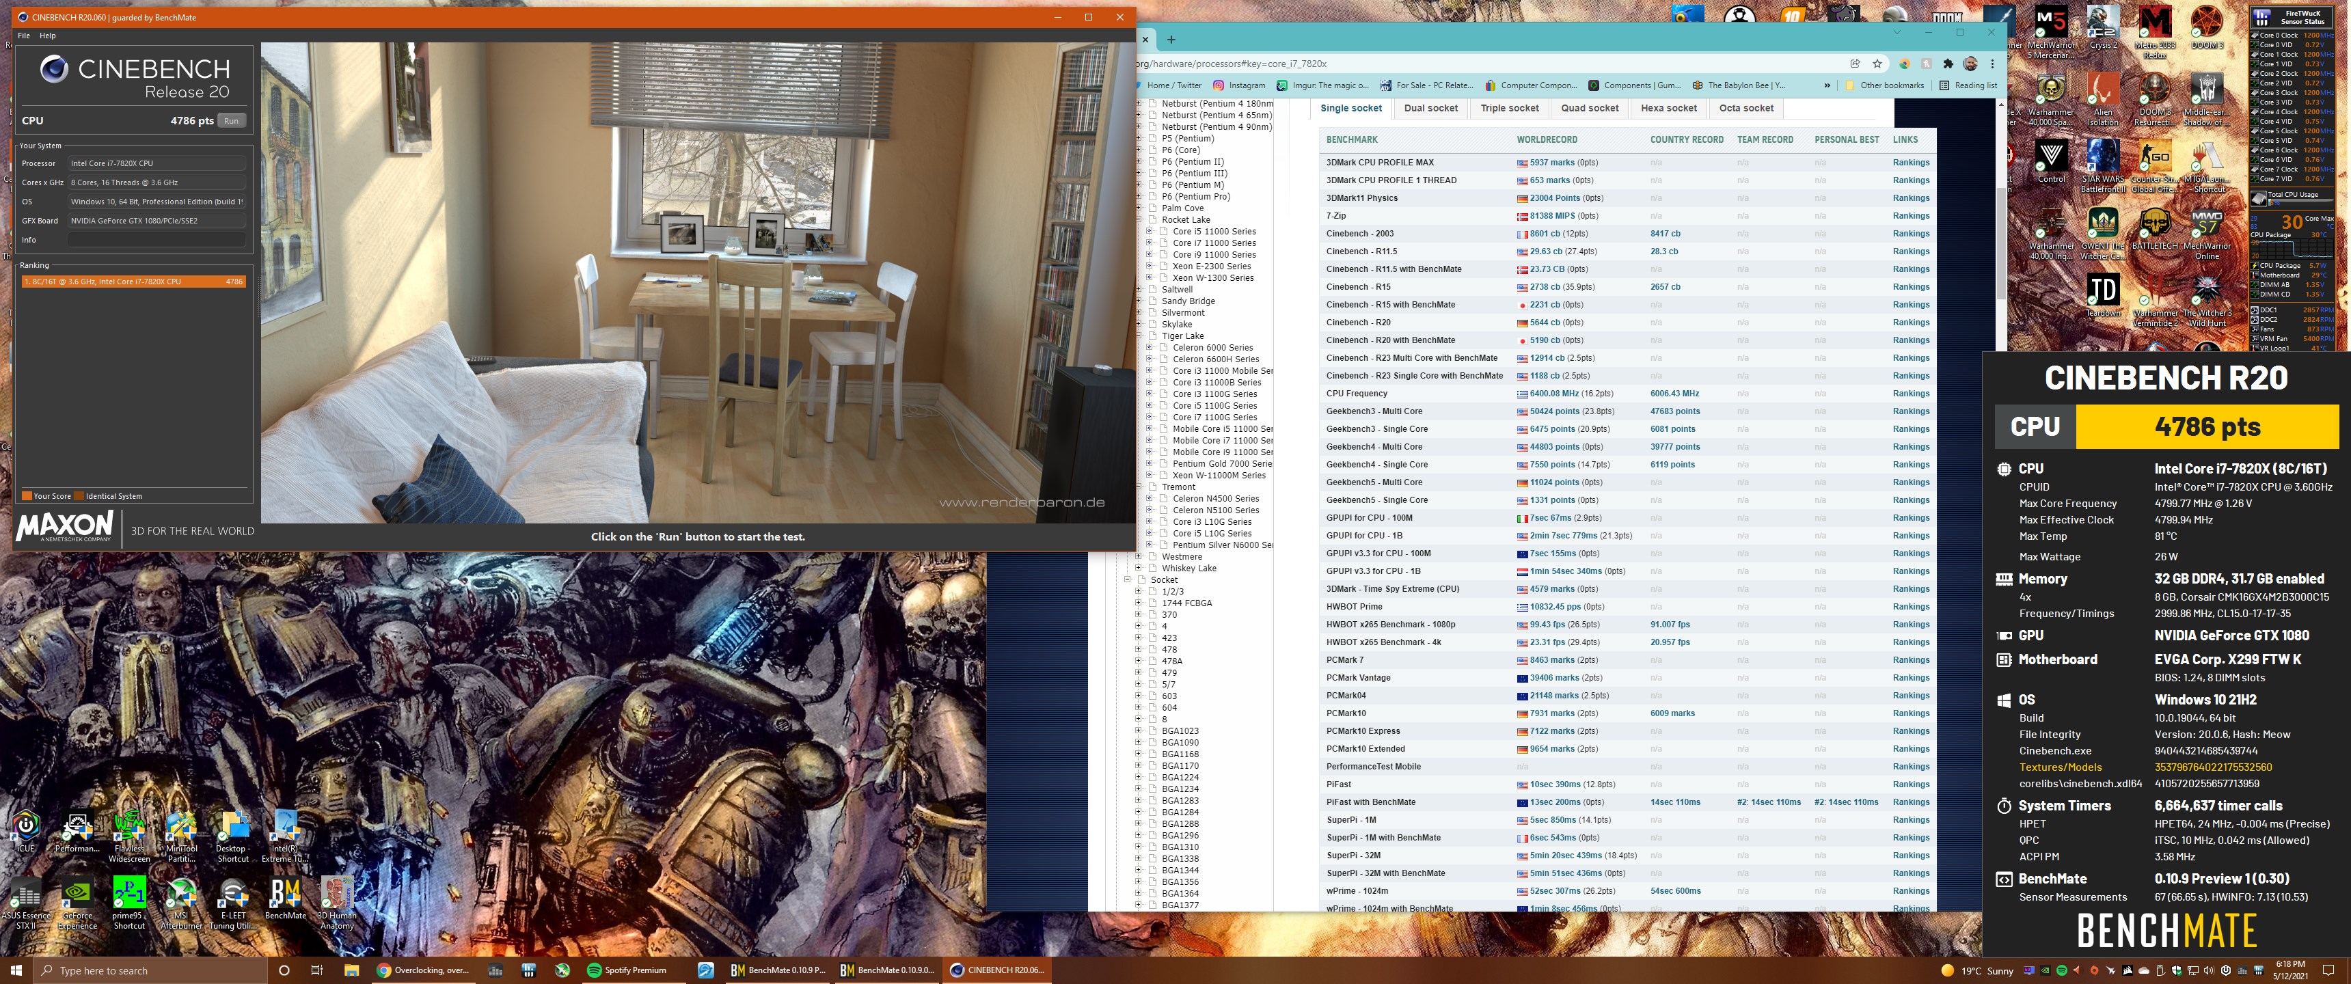Collapse Tiger Lake tree node

point(1138,336)
